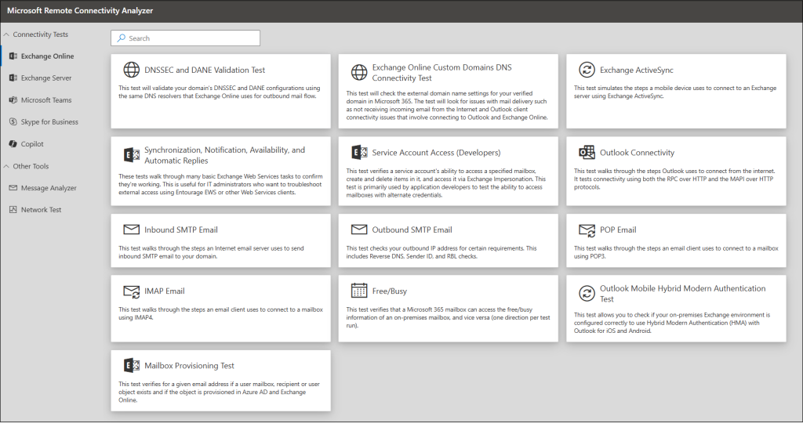
Task: Click Exchange icon on Service Account Access card
Action: (359, 152)
